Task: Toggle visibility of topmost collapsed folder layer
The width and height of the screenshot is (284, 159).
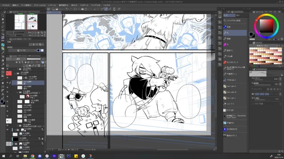Action: 8,69
